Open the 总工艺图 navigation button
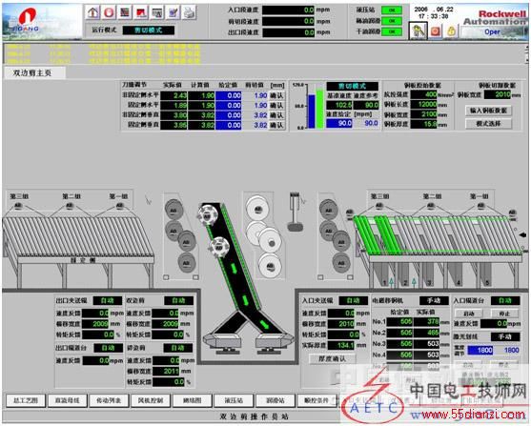 [26, 400]
